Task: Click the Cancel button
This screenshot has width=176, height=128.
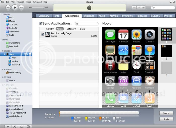Action: [x=166, y=113]
